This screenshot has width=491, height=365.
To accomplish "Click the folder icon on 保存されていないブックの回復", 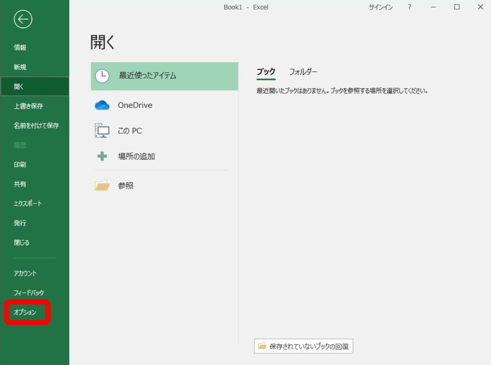I will click(262, 346).
